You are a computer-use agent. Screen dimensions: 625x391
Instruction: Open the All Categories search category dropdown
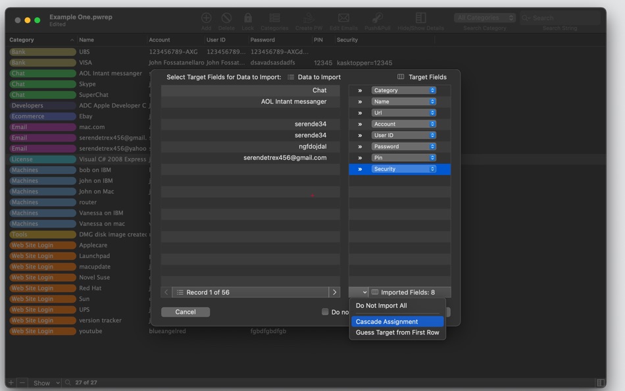pos(485,18)
